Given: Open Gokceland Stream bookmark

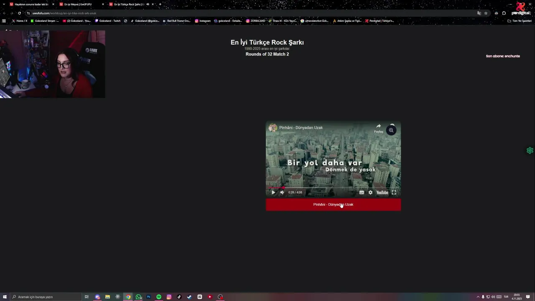Looking at the screenshot, I should point(45,21).
